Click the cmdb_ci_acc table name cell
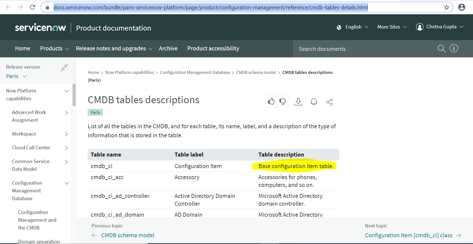Image resolution: width=473 pixels, height=244 pixels. pos(107,177)
